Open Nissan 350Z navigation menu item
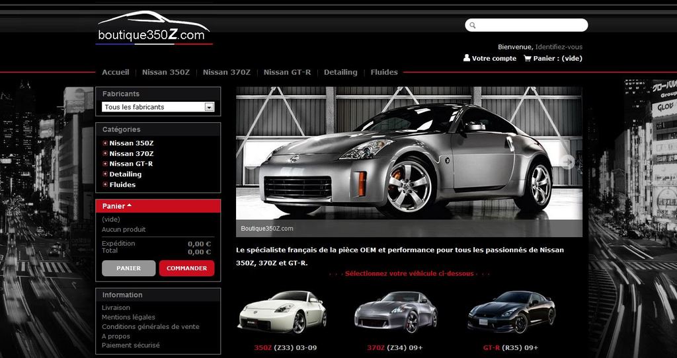Screen dimensions: 677x358 166,72
